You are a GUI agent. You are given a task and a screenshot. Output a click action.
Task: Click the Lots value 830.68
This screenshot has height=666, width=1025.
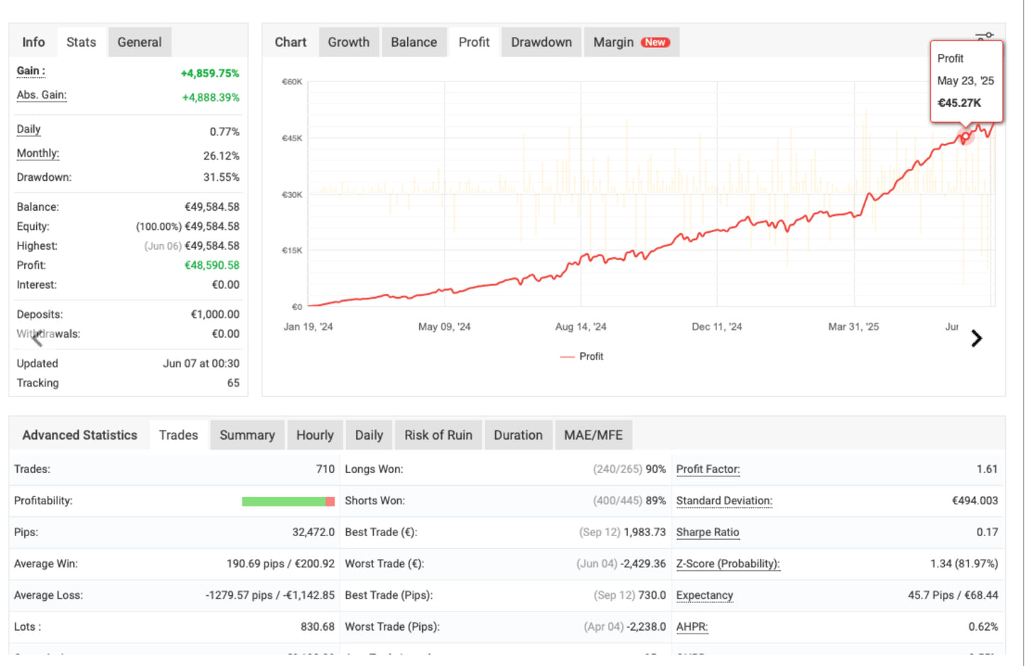(x=318, y=627)
